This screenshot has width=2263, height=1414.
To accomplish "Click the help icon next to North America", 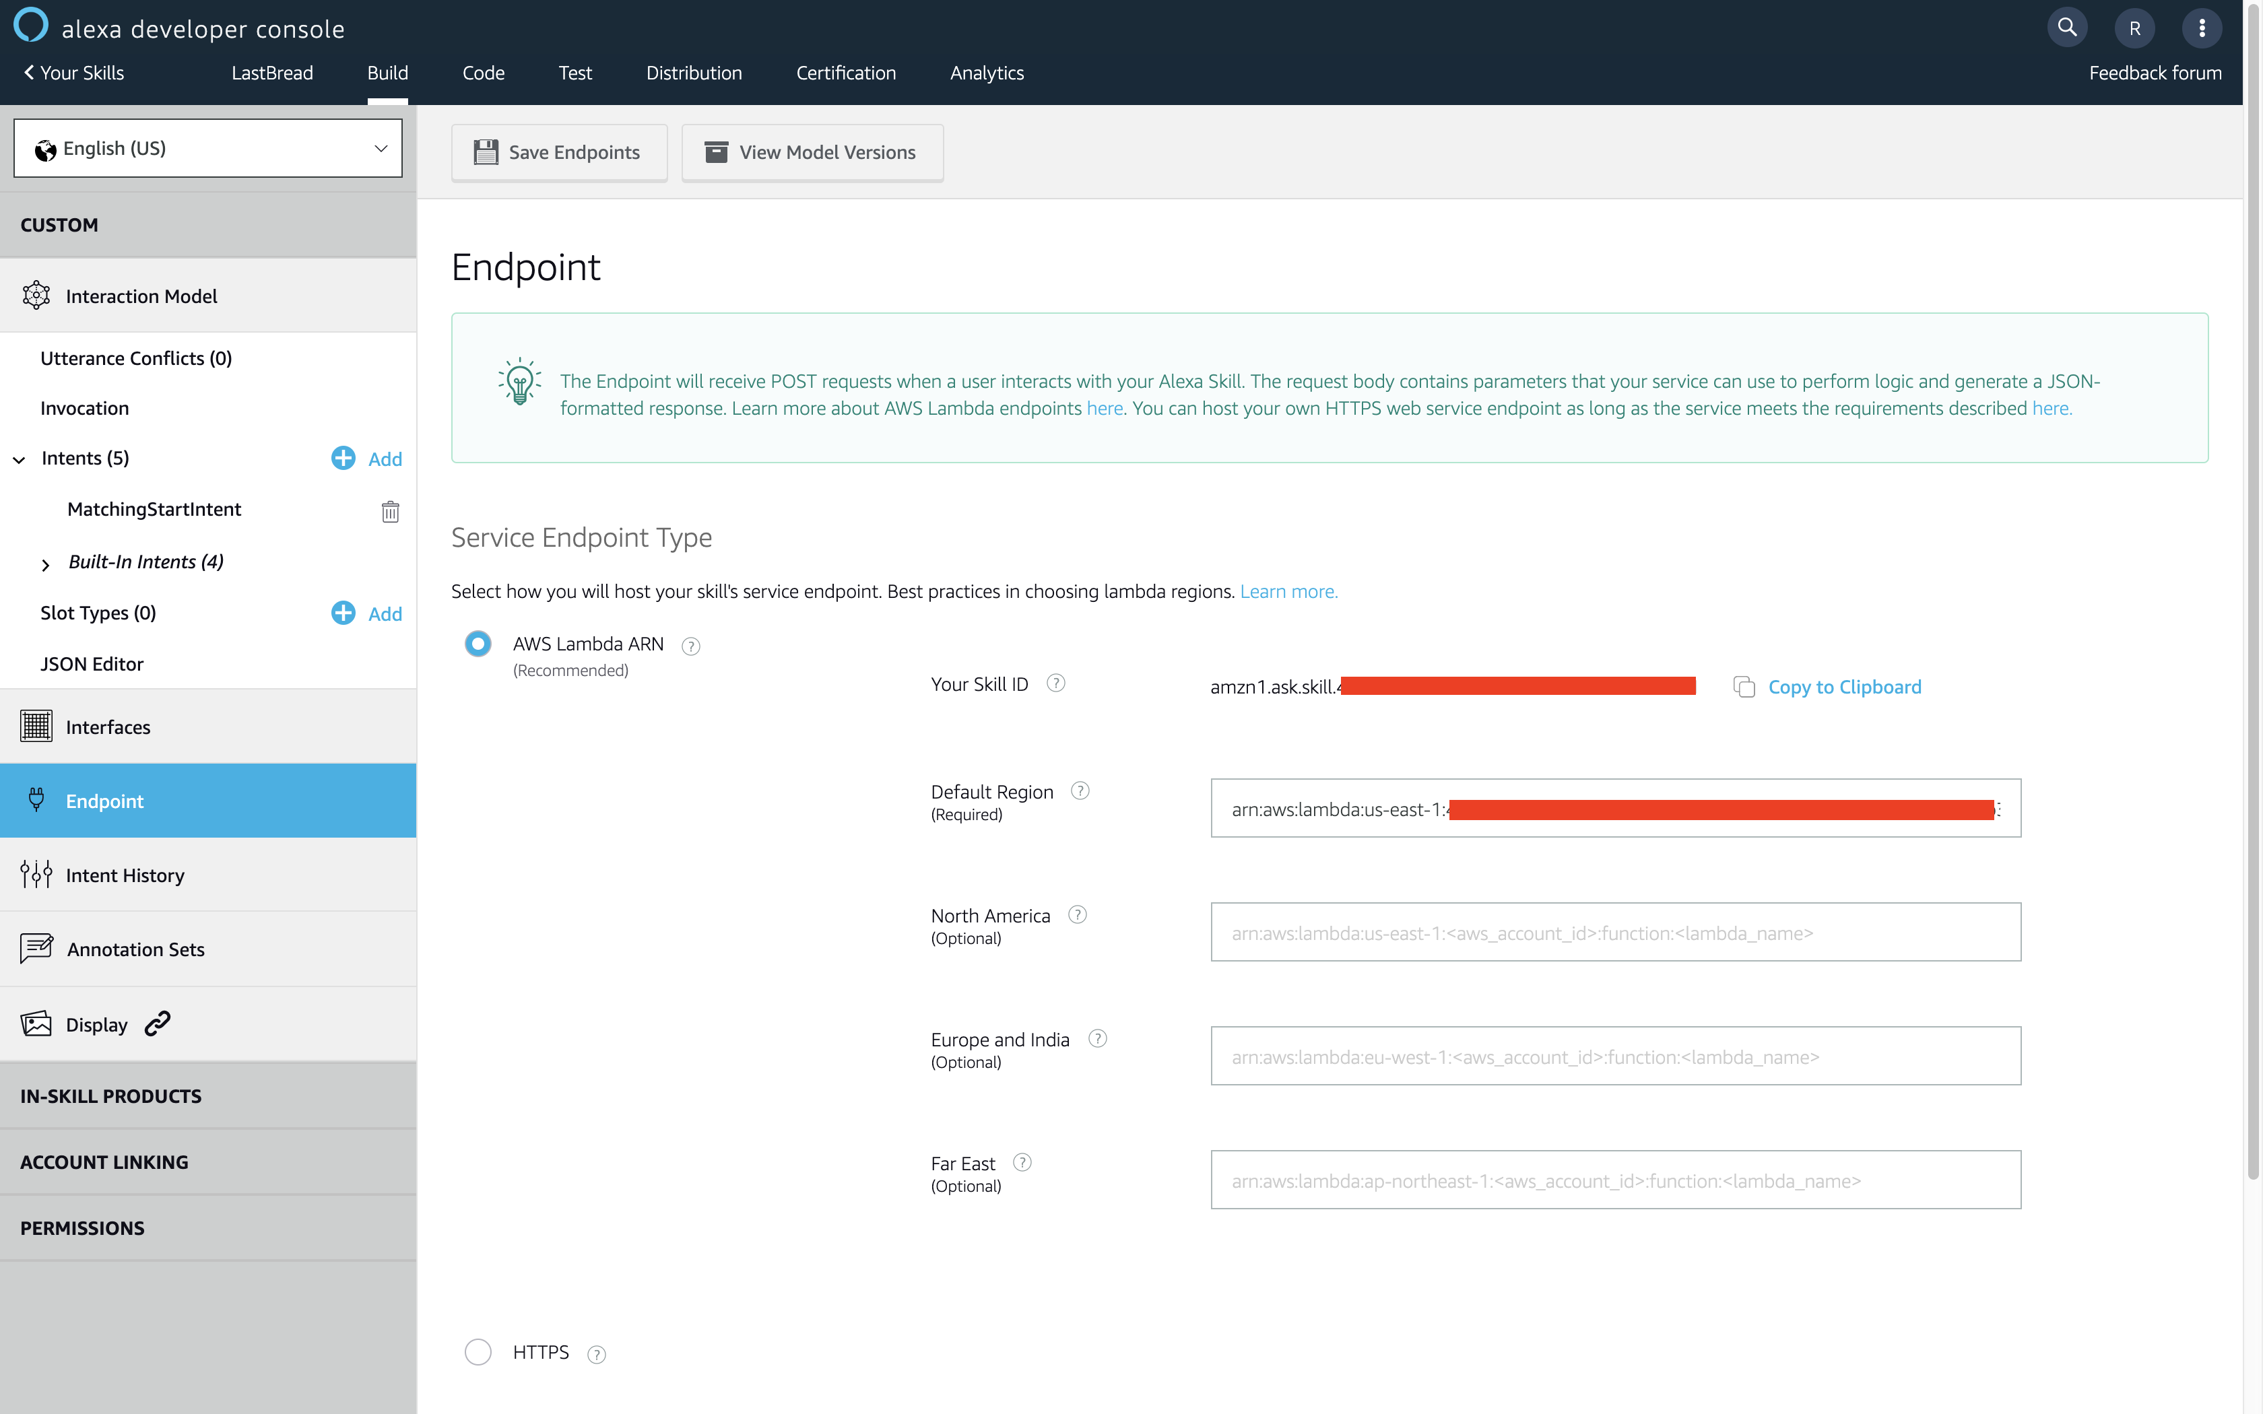I will 1077,914.
